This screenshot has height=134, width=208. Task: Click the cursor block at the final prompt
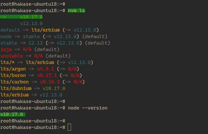click(x=69, y=127)
